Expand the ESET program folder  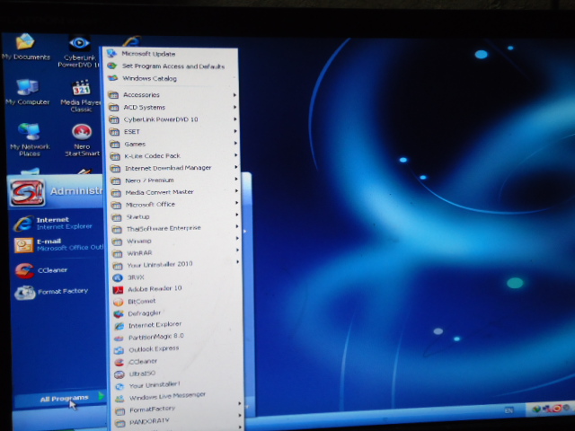point(173,132)
